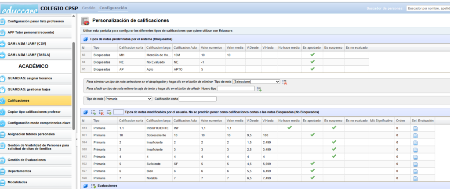Click the red delete-row icon in modifiable notes toolbar
450x189 pixels.
pos(101,112)
